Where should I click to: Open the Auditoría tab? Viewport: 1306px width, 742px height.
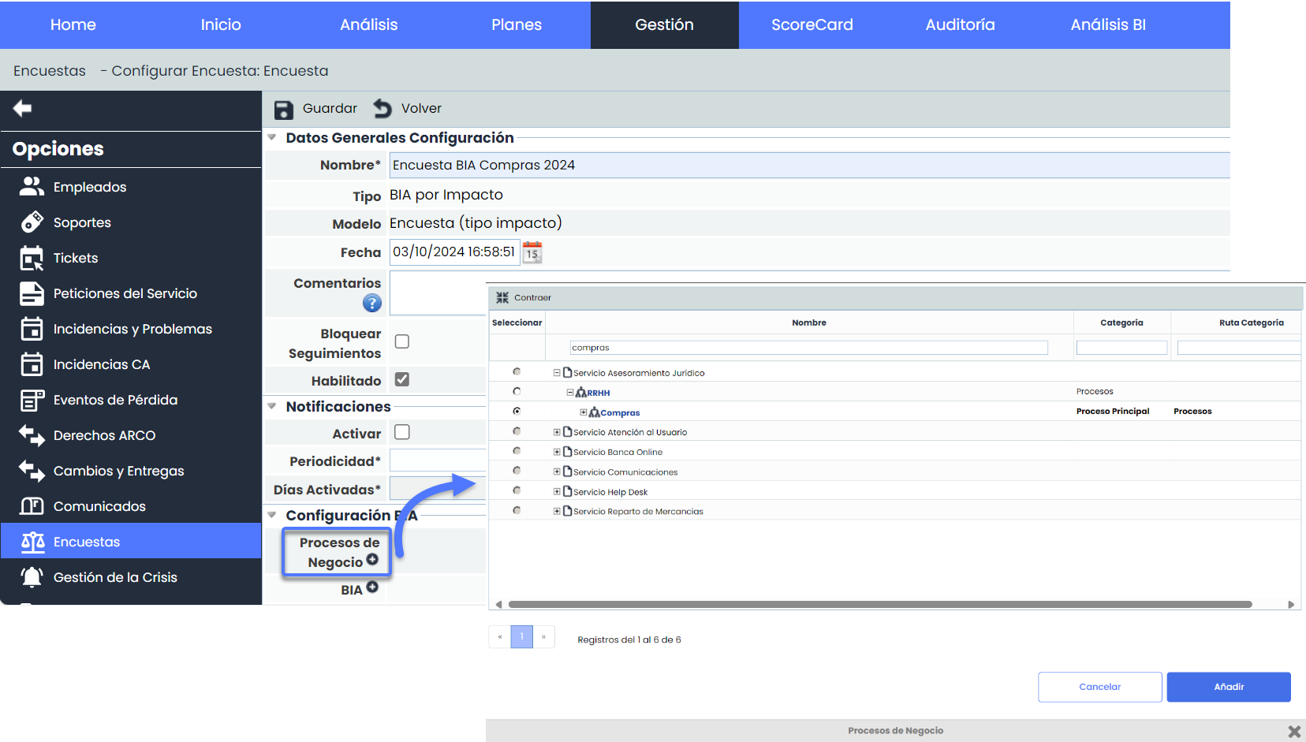(x=960, y=24)
